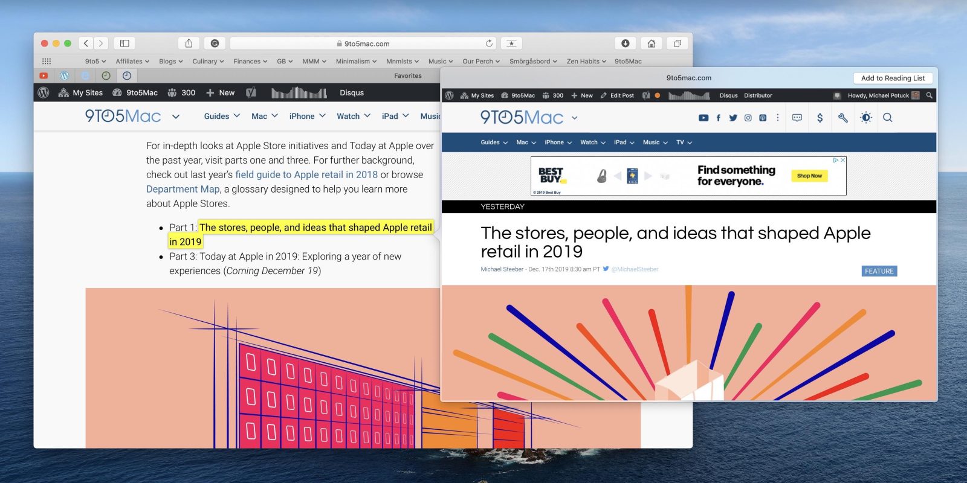The height and width of the screenshot is (483, 967).
Task: Click the Add to Reading List button
Action: [x=893, y=78]
